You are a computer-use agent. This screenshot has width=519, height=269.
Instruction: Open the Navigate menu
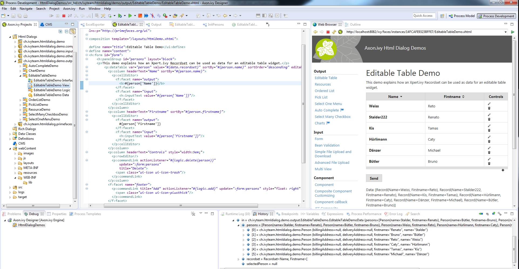(x=26, y=9)
